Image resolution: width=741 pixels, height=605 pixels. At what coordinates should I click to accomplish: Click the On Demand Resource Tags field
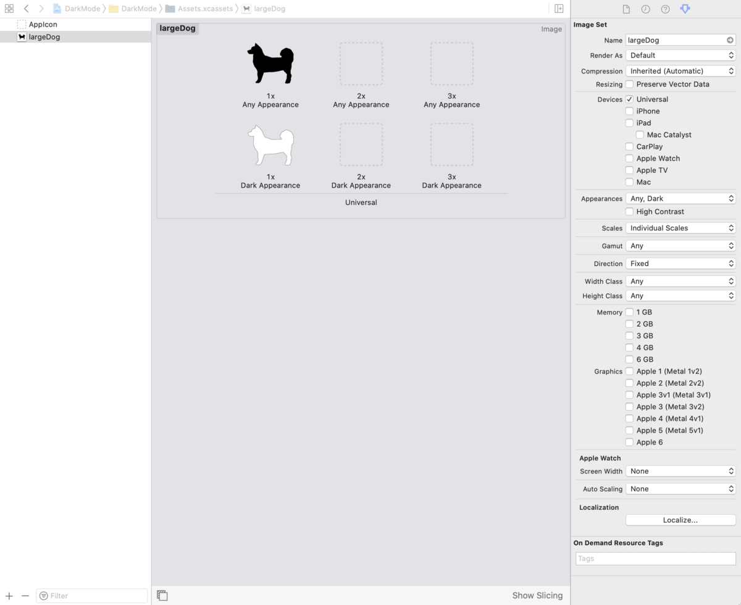656,559
